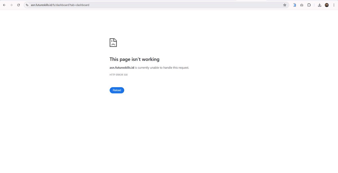338x173 pixels.
Task: Click the browser forward arrow
Action: click(11, 5)
